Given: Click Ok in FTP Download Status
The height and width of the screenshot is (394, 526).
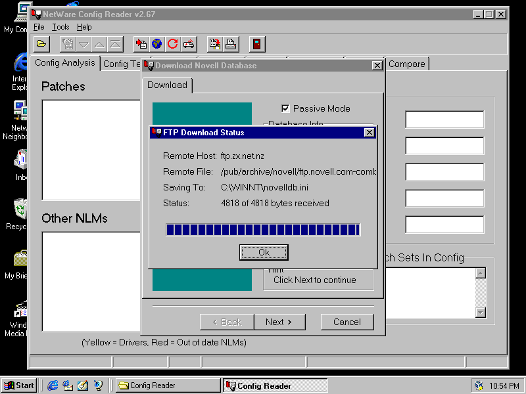Looking at the screenshot, I should pos(264,252).
